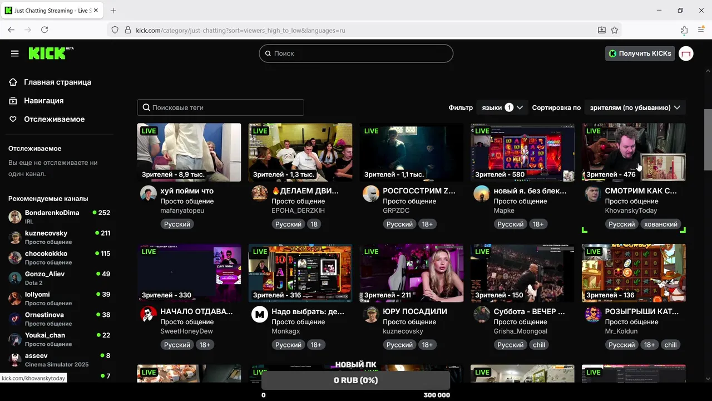This screenshot has height=401, width=712.
Task: Select the Just Chatting Streaming browser tab
Action: click(52, 11)
